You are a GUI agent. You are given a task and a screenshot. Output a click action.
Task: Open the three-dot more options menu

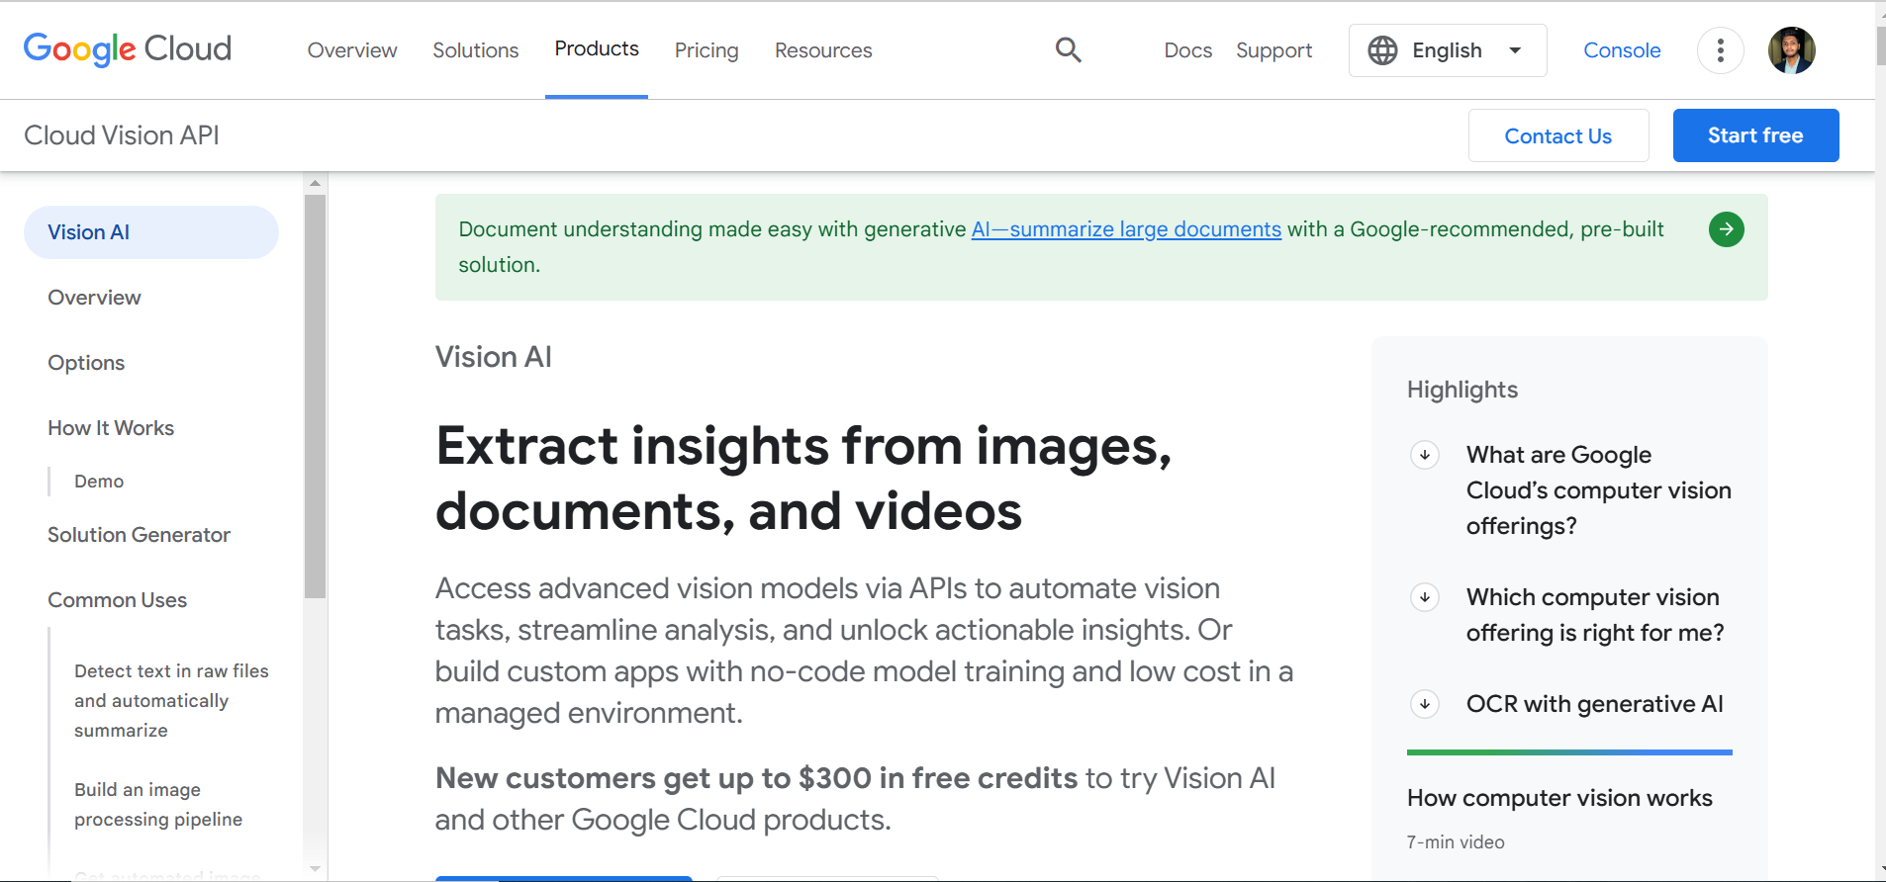(x=1720, y=50)
